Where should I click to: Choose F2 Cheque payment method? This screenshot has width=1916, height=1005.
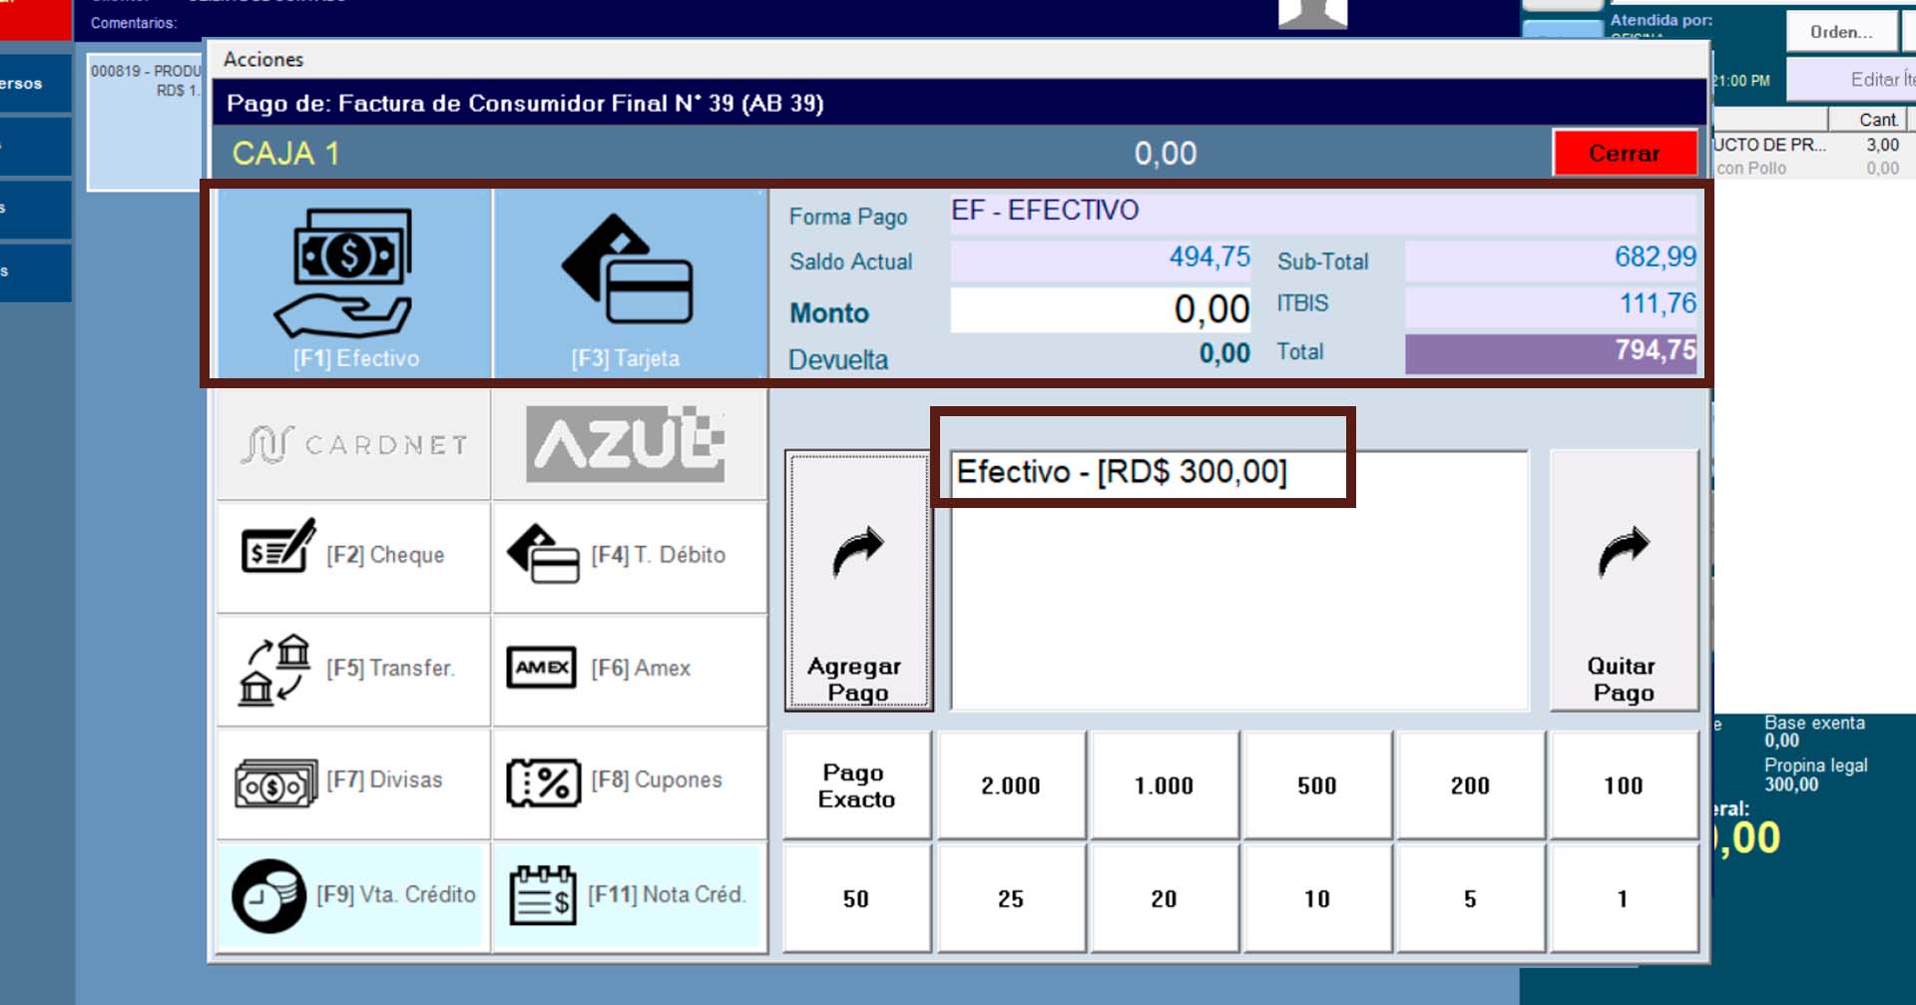(x=354, y=556)
